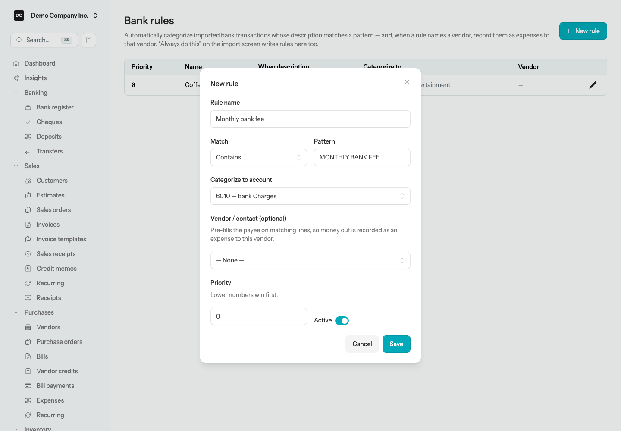Click the Invoices document icon

click(28, 225)
